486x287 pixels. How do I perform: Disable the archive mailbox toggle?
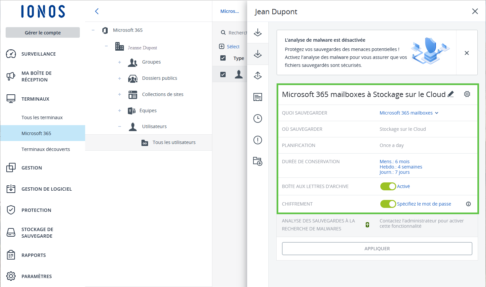pyautogui.click(x=388, y=186)
